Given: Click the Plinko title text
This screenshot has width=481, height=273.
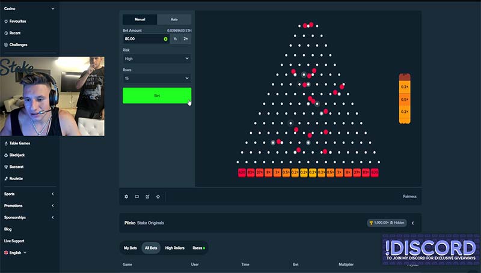Looking at the screenshot, I should 130,223.
